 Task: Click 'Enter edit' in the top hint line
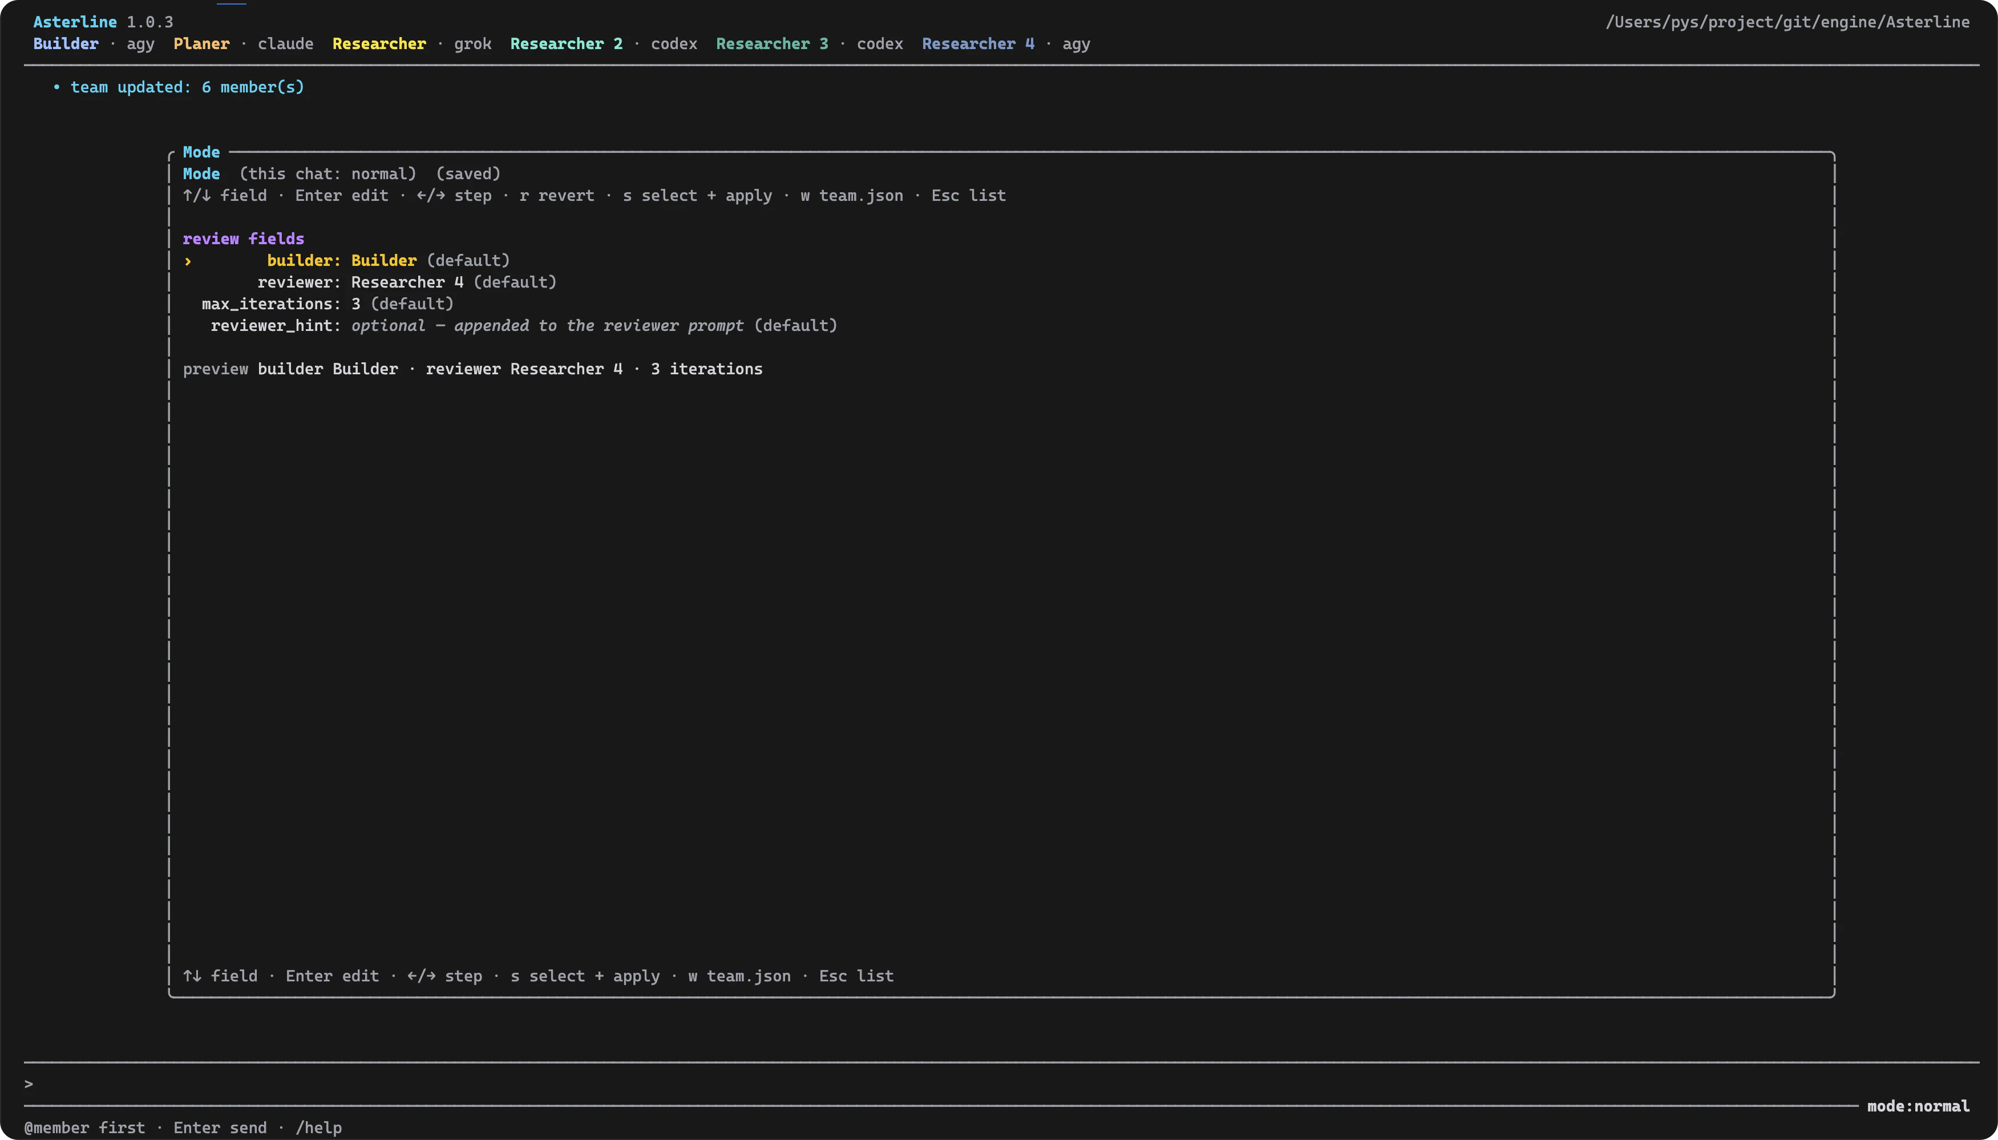(341, 196)
